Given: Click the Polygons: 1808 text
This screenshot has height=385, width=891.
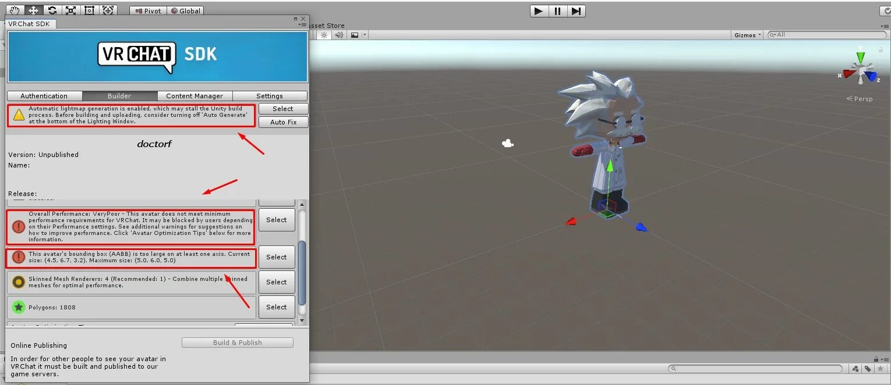Looking at the screenshot, I should [x=52, y=307].
